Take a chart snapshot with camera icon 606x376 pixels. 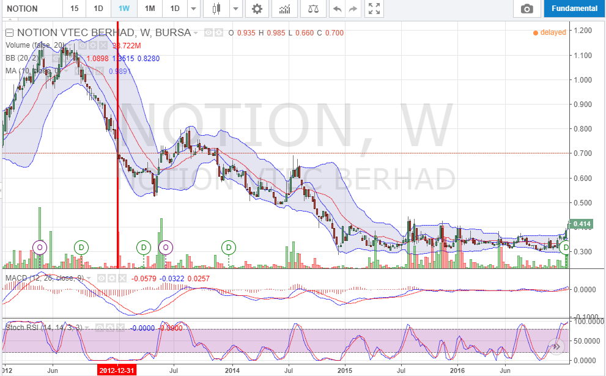point(527,9)
